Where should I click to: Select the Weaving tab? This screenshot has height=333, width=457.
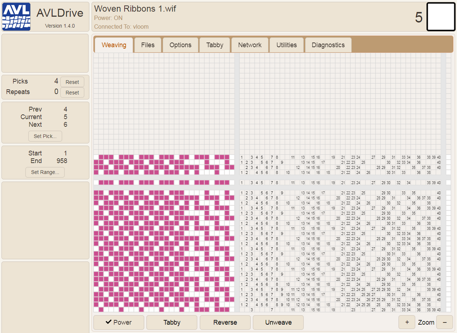114,45
